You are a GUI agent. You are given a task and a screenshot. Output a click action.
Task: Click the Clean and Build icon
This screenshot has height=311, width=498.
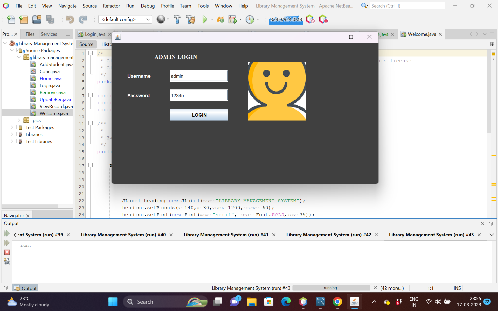pos(191,19)
